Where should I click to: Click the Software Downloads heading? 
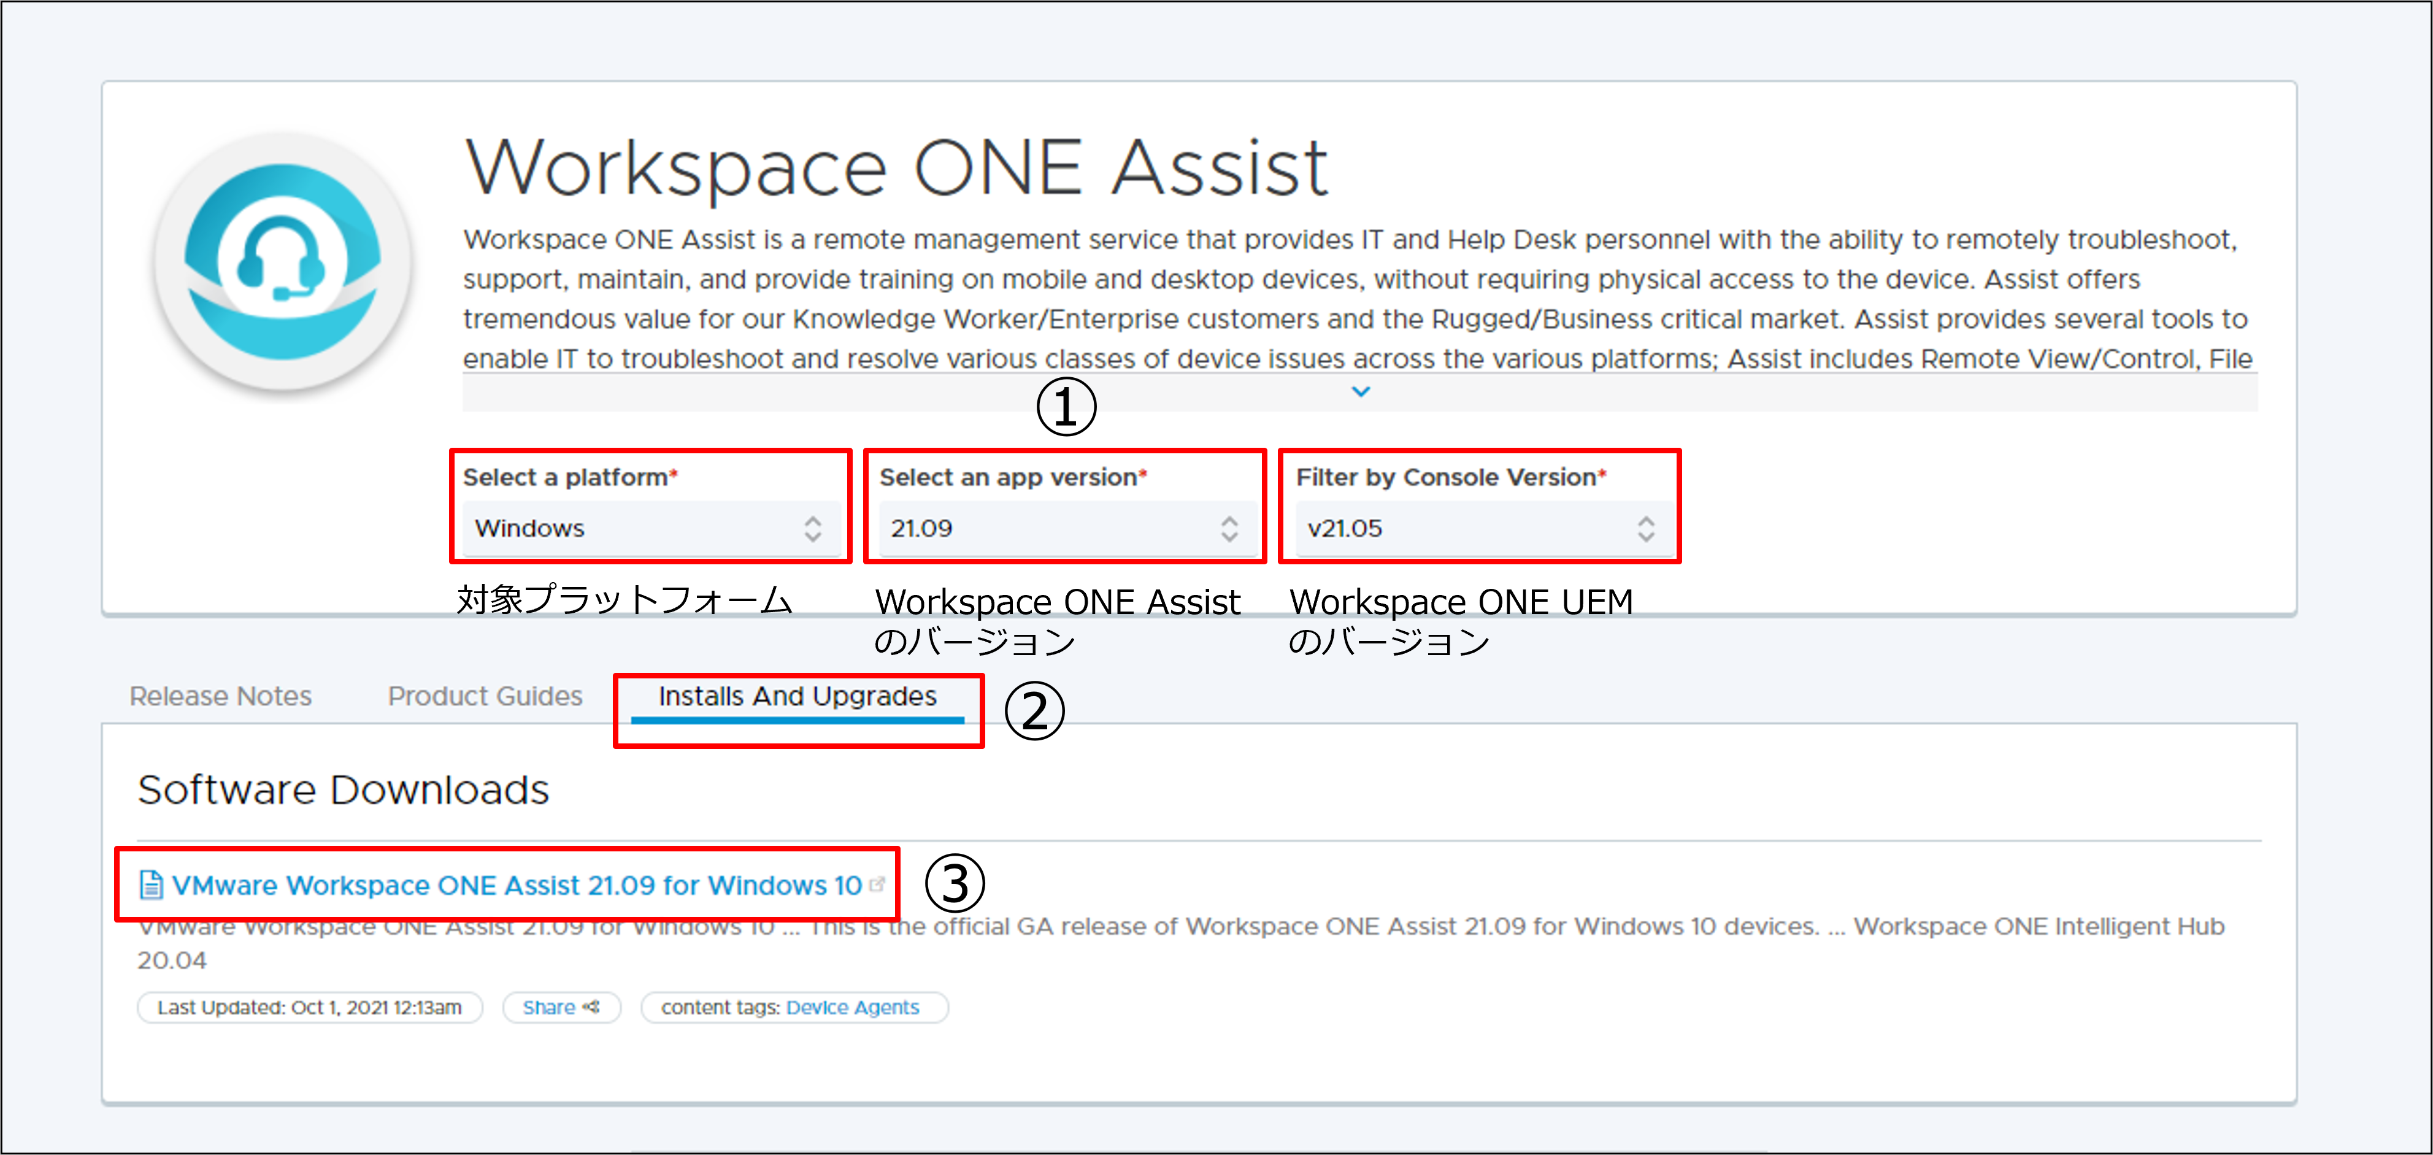point(343,789)
